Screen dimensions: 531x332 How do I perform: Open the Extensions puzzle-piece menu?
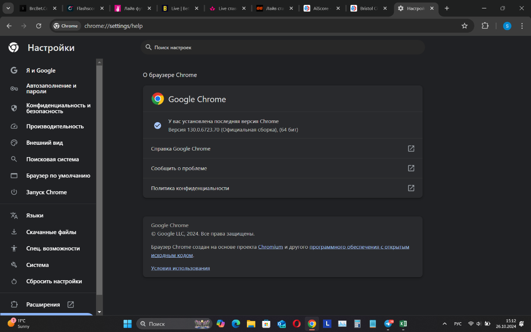pyautogui.click(x=485, y=26)
